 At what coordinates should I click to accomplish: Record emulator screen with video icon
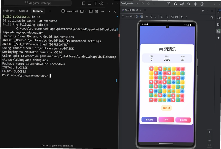(177, 17)
